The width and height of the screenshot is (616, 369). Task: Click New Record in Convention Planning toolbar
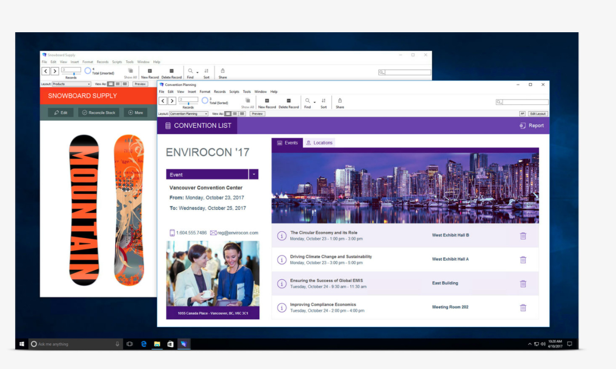point(267,101)
